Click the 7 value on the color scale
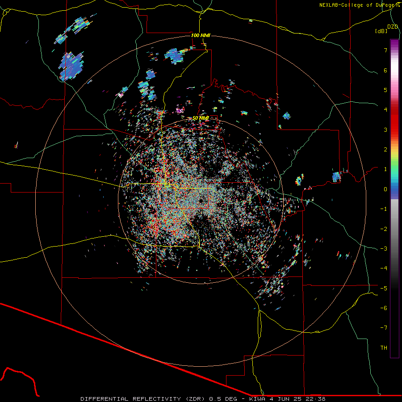Viewport: 402px width, 402px height. [385, 50]
